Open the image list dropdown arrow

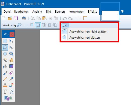point(122,11)
